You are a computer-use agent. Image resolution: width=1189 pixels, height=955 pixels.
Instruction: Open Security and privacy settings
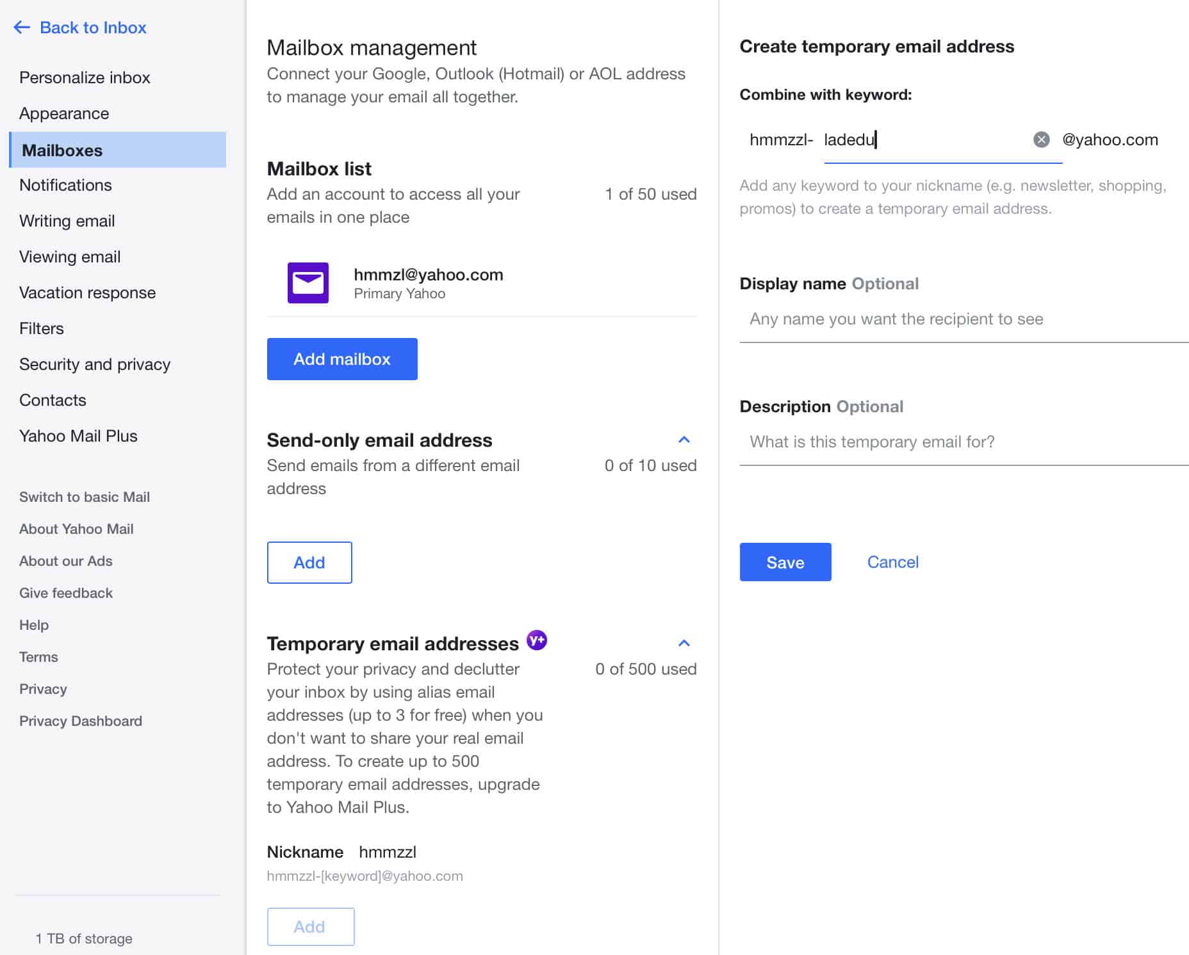(95, 364)
